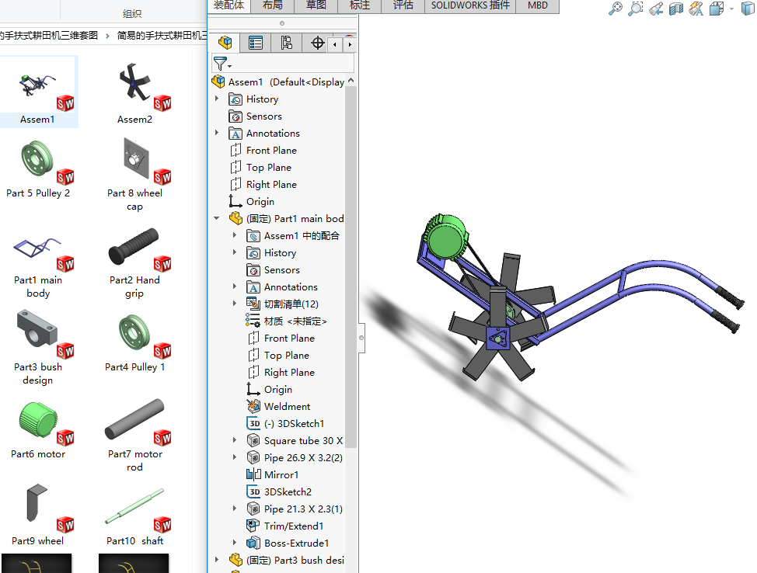Switch to the PropertyManager tab icon

tap(256, 43)
